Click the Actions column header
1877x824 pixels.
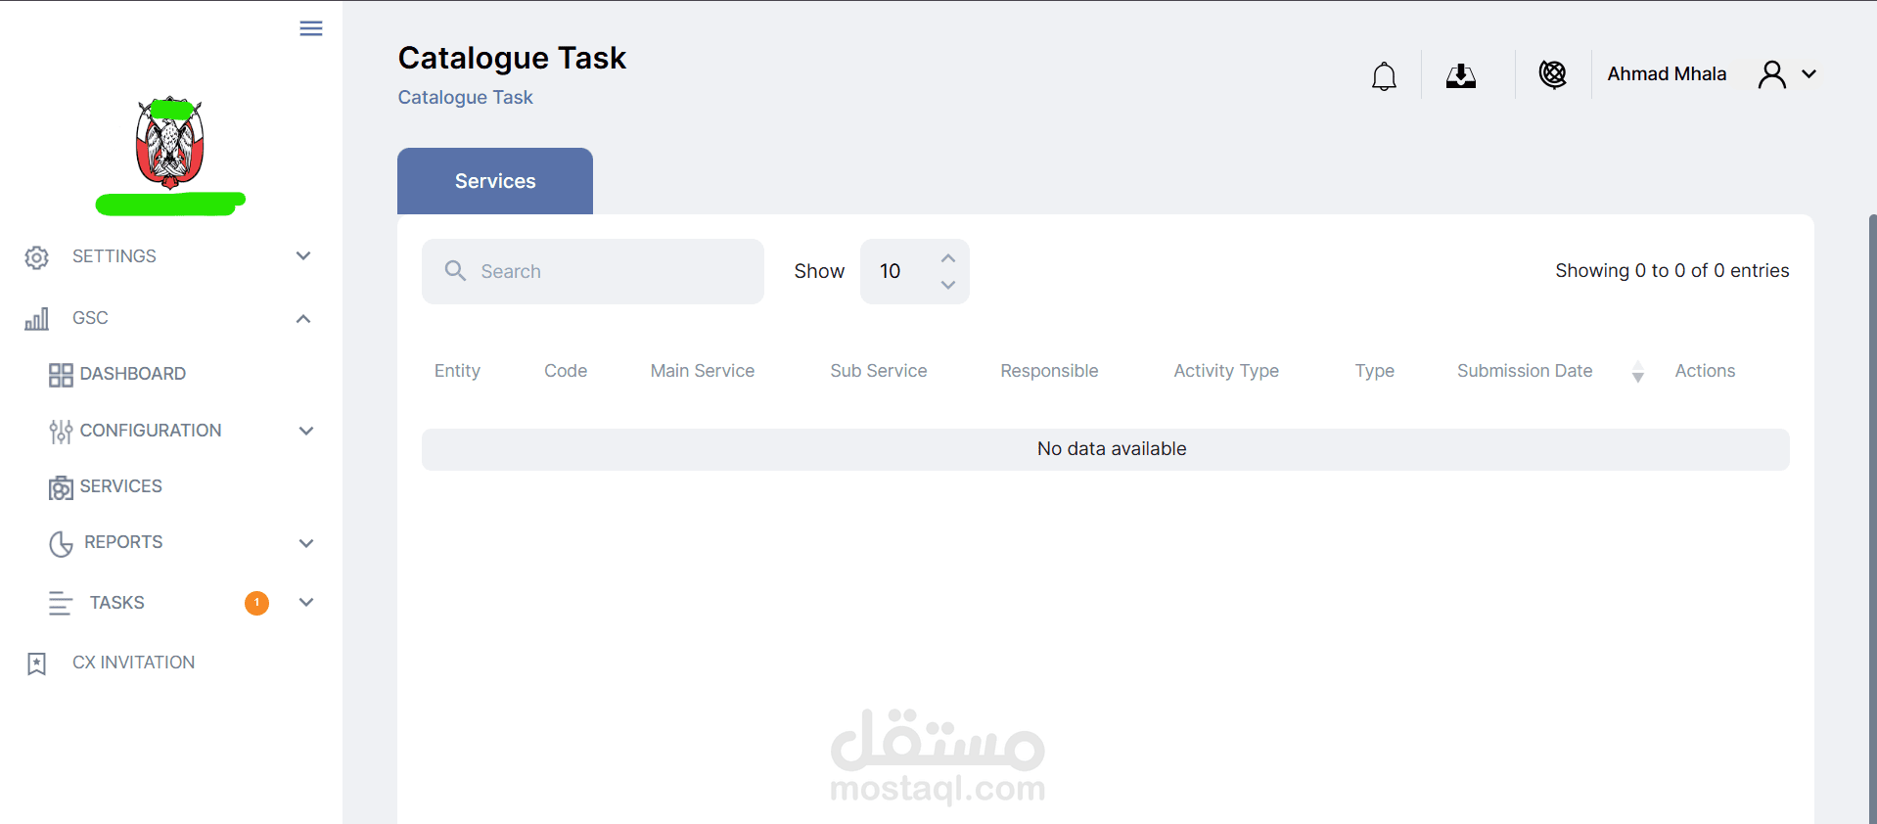[x=1705, y=371]
